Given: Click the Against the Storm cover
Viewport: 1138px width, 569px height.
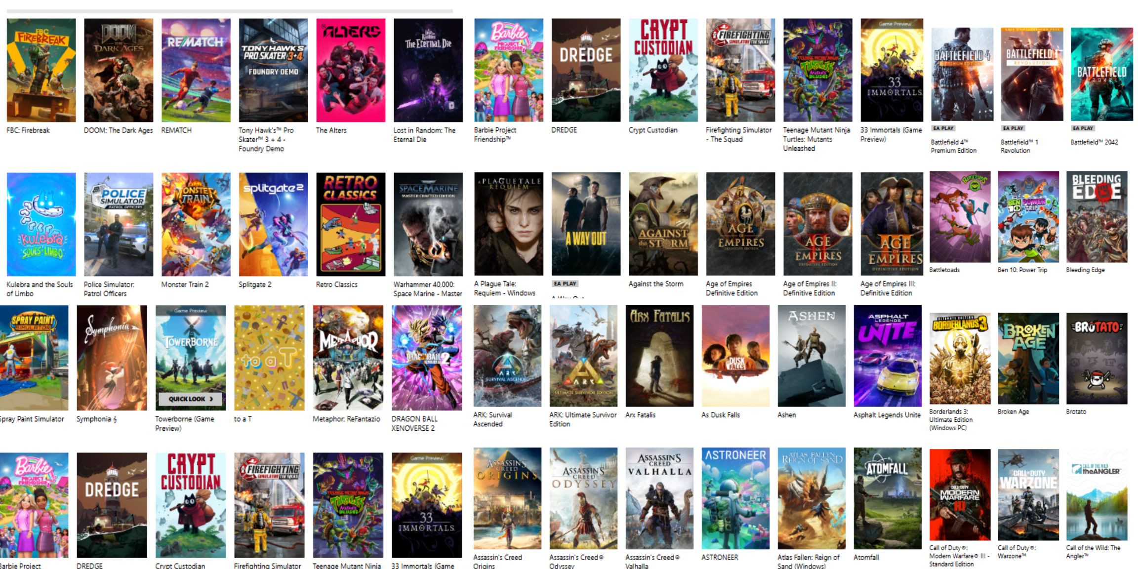Looking at the screenshot, I should pyautogui.click(x=663, y=224).
